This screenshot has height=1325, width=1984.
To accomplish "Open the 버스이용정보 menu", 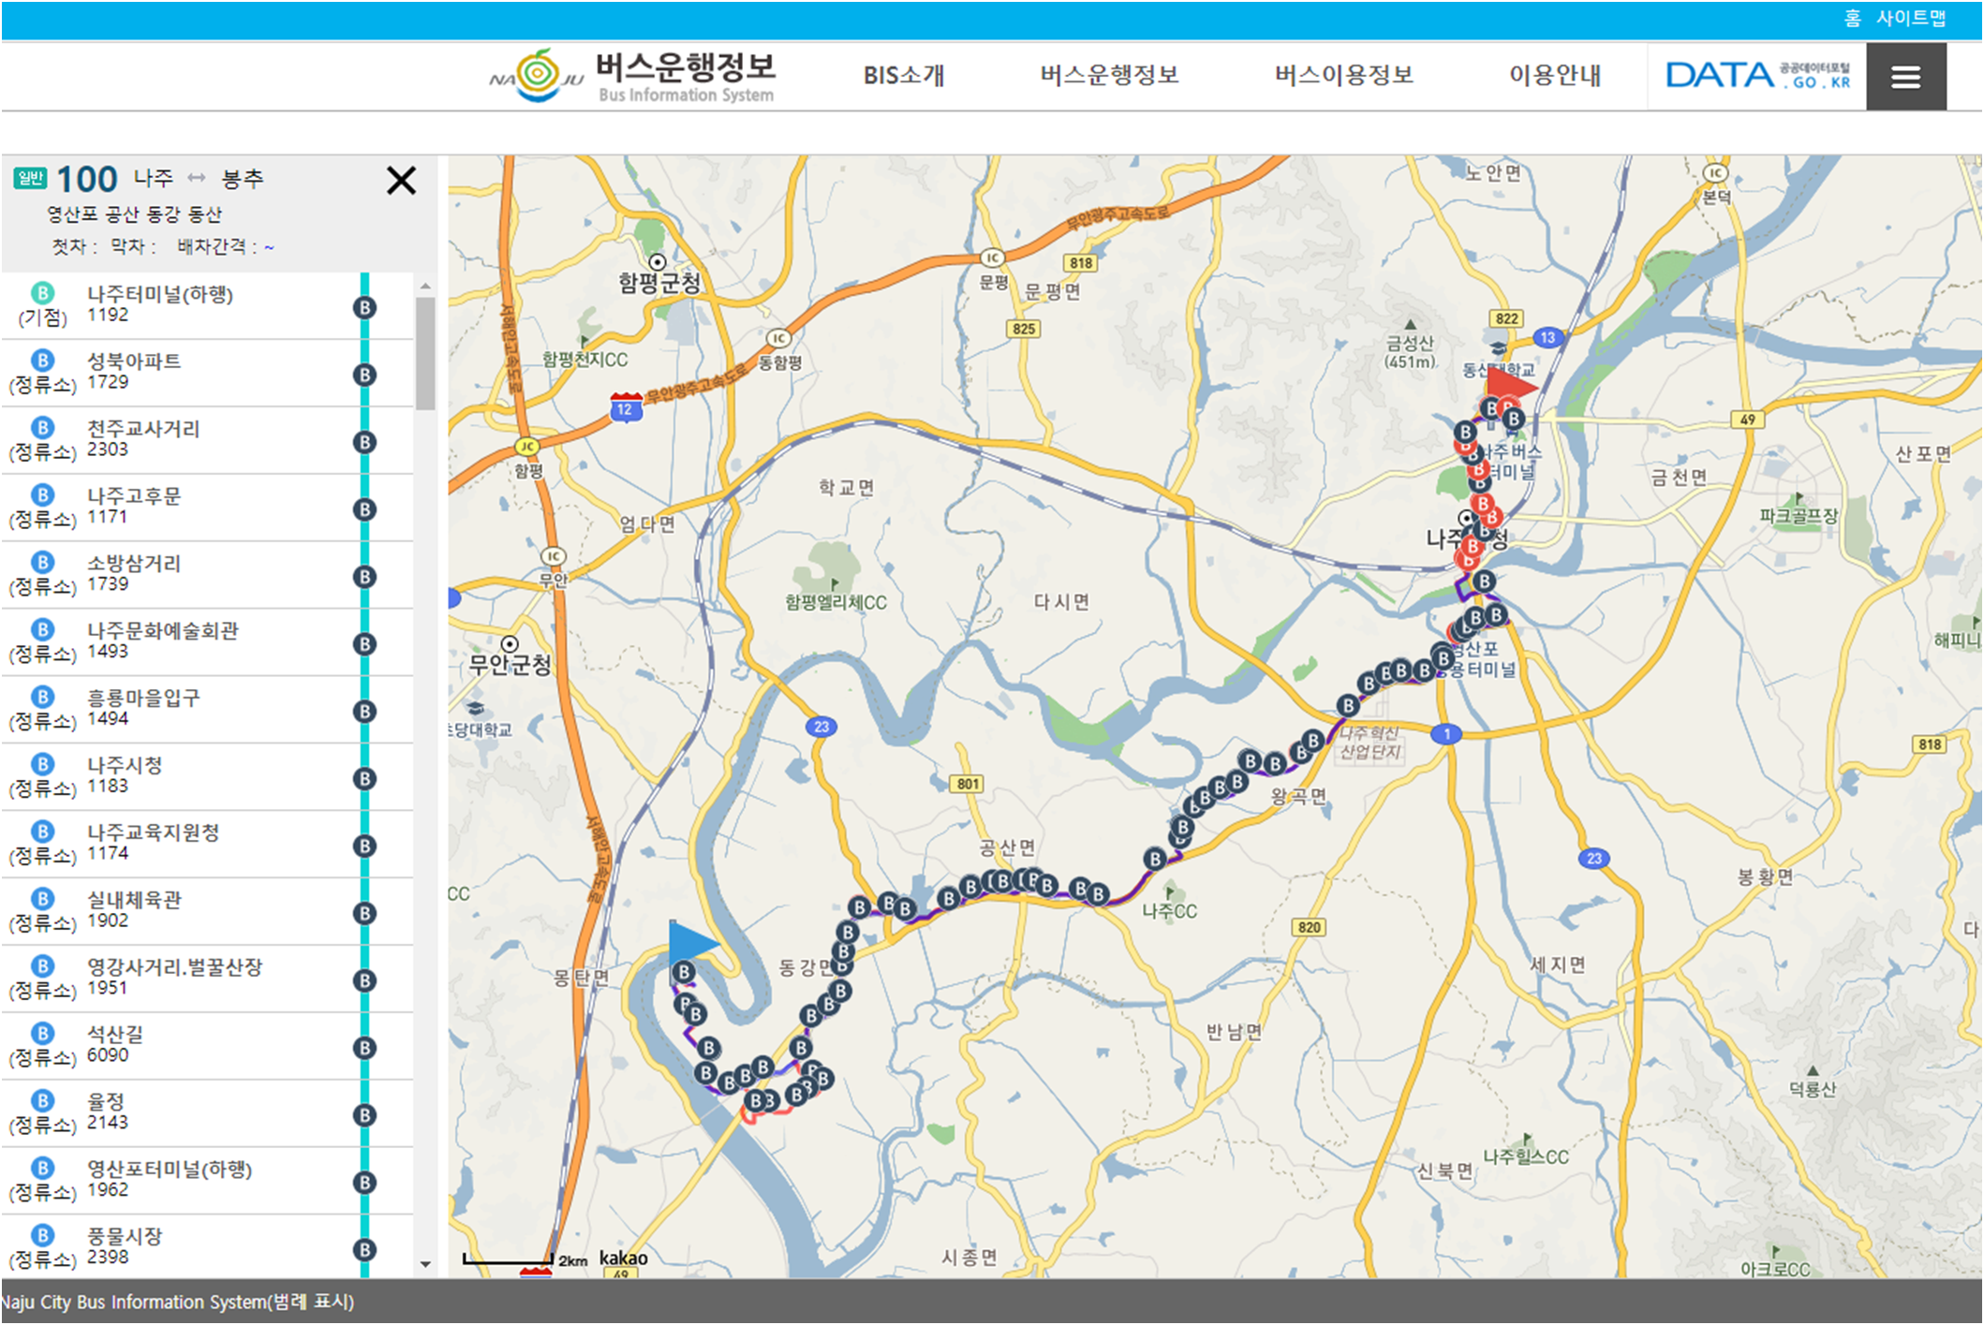I will [x=1343, y=75].
